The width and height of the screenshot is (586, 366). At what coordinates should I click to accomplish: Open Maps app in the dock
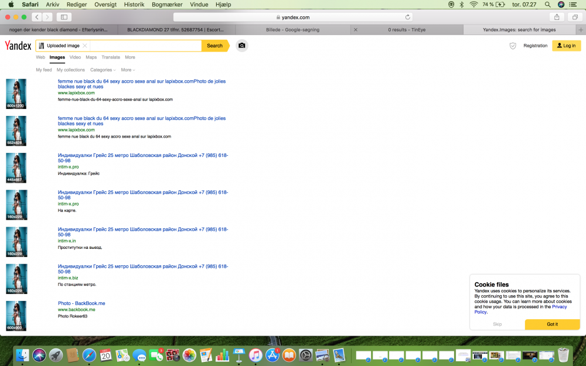[x=122, y=355]
